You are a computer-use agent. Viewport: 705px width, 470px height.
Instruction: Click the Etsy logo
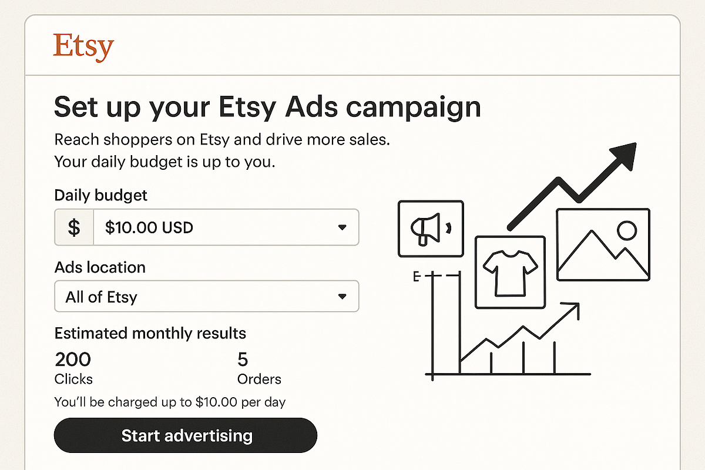[83, 47]
